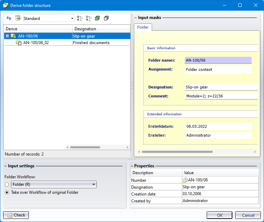
Task: Collapse the AN-100/06 tree node
Action: tap(7, 36)
